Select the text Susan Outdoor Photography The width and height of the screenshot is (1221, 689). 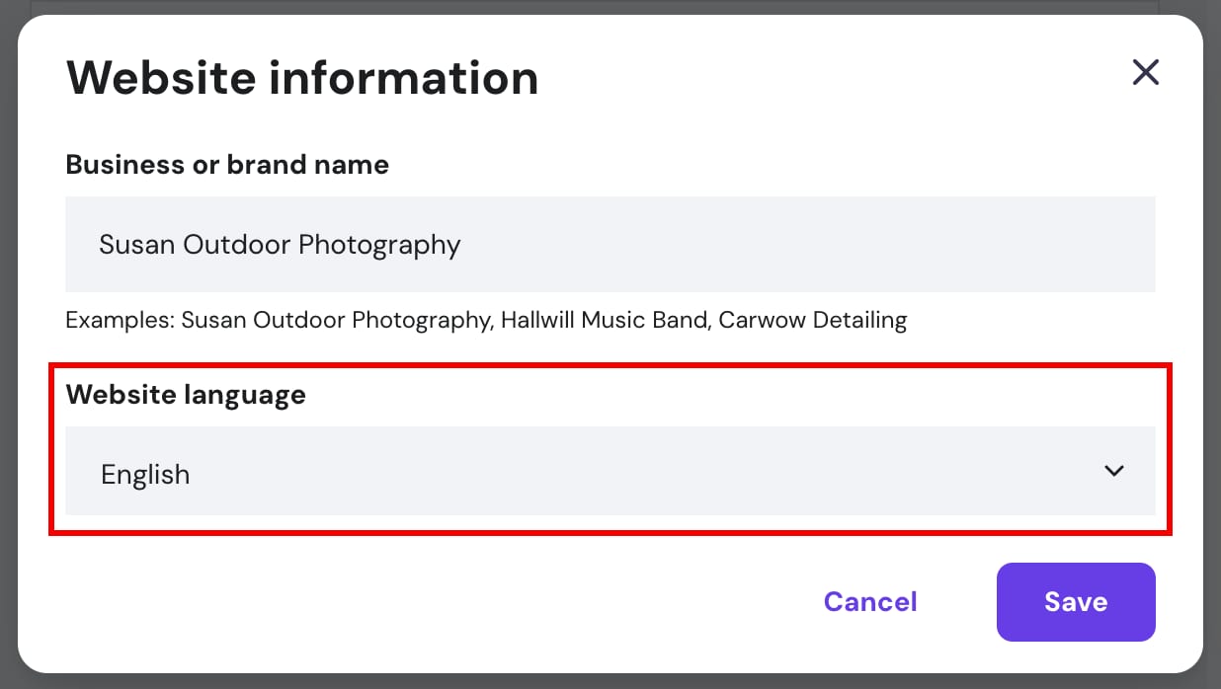(x=279, y=244)
